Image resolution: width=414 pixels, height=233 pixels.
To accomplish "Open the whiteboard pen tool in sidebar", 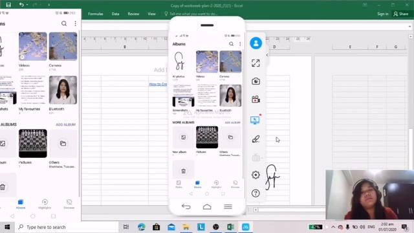I will pos(256,139).
